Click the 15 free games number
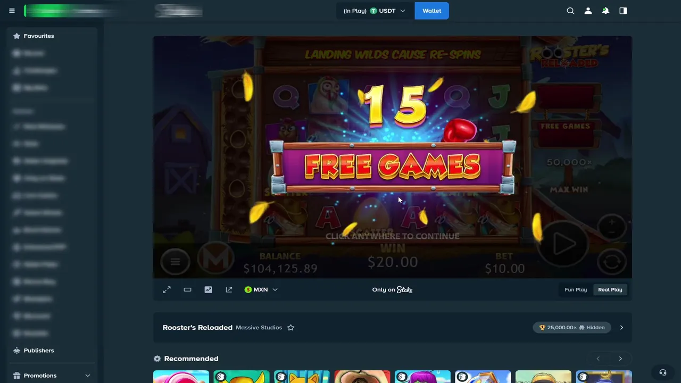This screenshot has width=681, height=383. pos(396,105)
